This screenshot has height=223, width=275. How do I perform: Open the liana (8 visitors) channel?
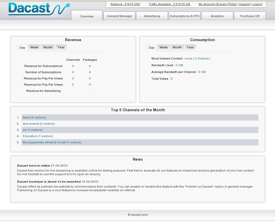(x=34, y=117)
